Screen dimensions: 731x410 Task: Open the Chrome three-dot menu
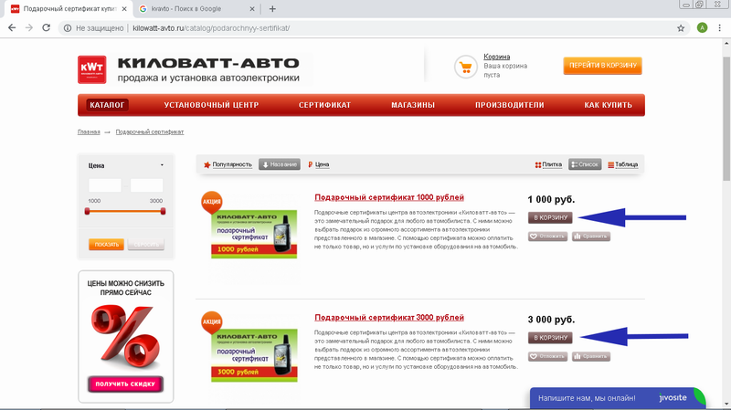coord(720,28)
